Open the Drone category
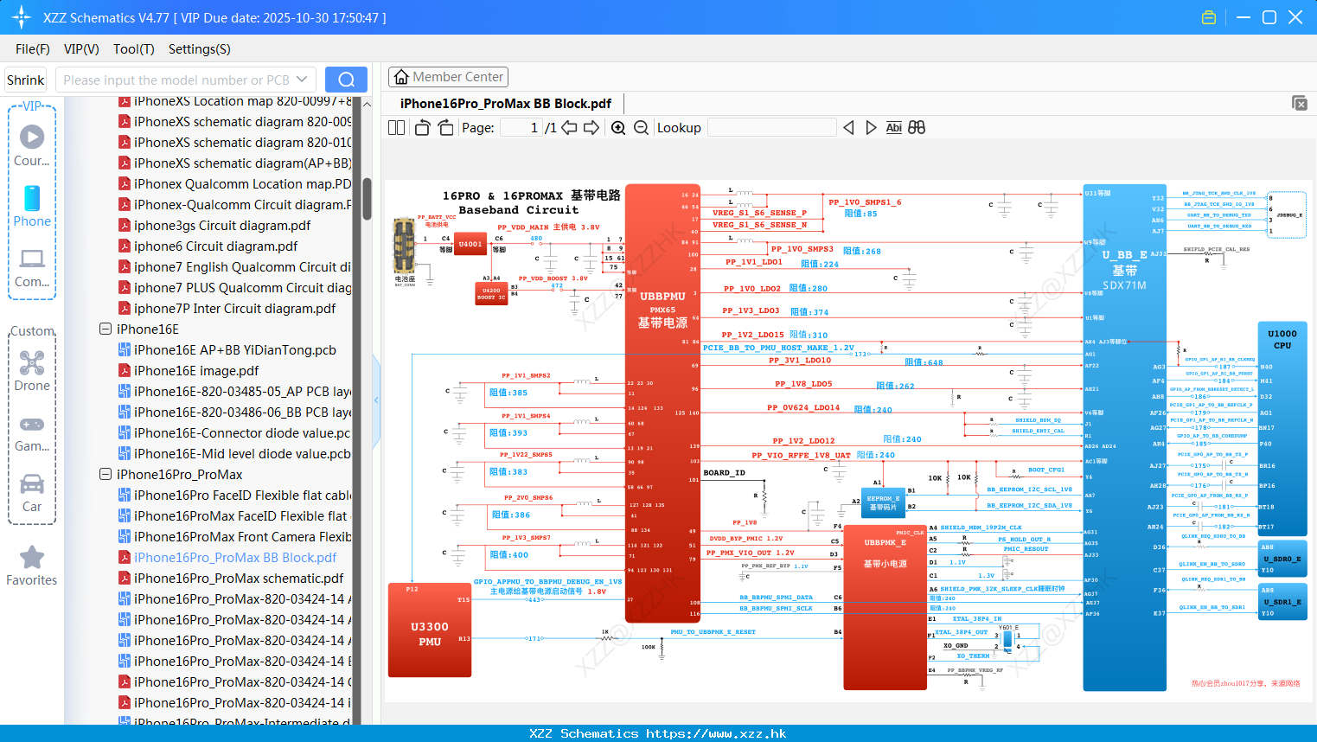 [32, 370]
